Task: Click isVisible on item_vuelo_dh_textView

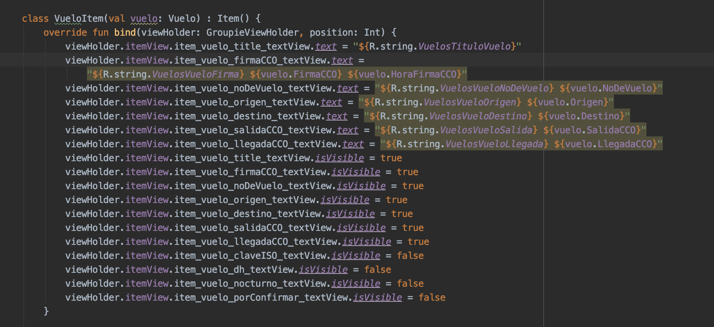Action: click(x=323, y=270)
